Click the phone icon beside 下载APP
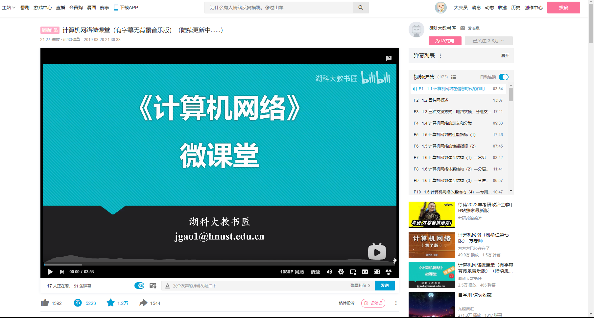The height and width of the screenshot is (318, 594). tap(116, 8)
